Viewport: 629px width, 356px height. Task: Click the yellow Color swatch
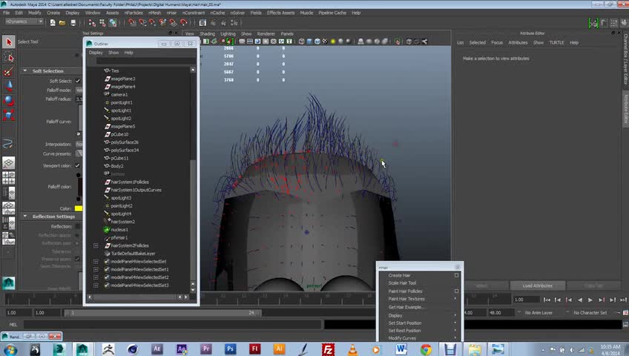pyautogui.click(x=79, y=208)
